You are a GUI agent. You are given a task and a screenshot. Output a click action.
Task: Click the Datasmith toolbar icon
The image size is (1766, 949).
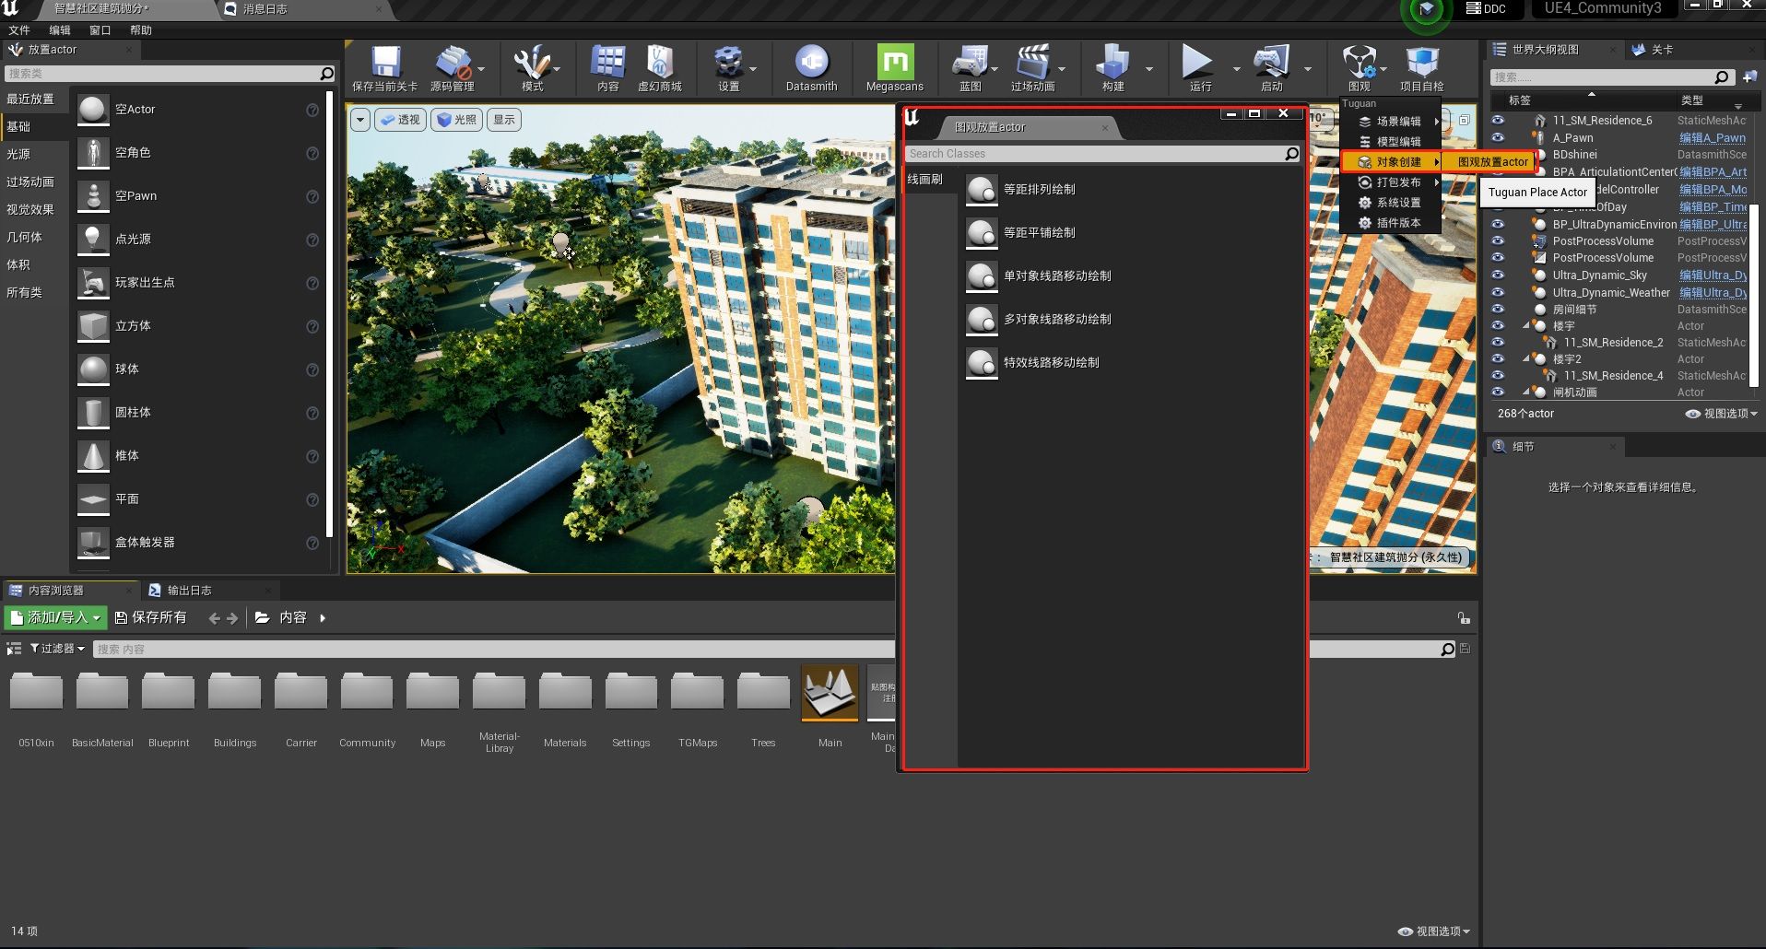pos(811,63)
